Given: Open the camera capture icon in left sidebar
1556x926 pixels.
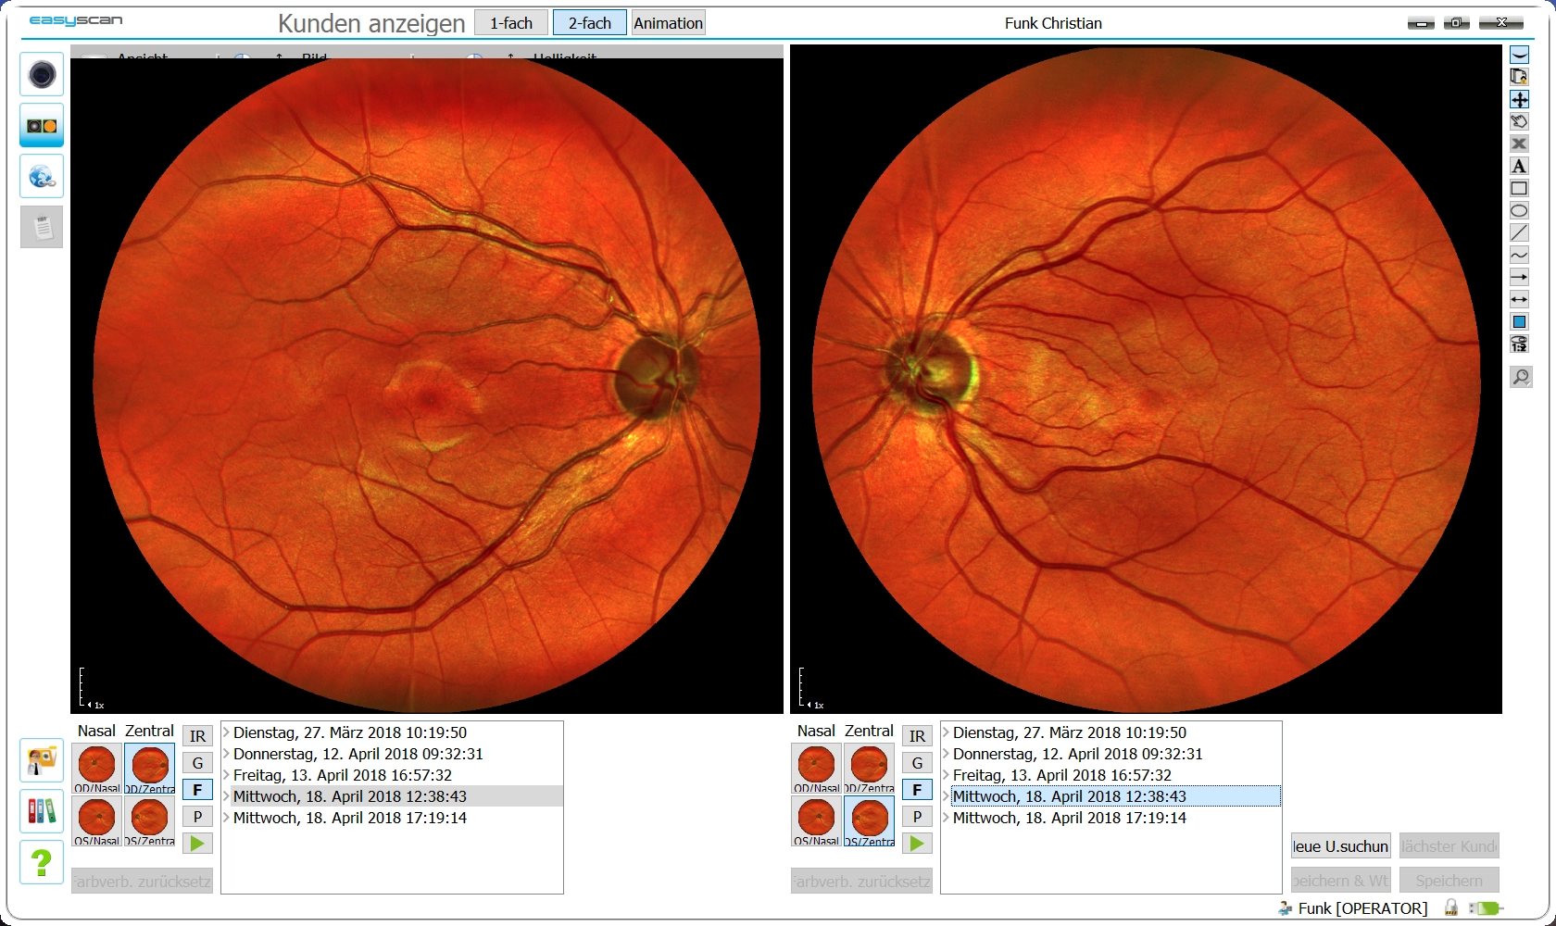Looking at the screenshot, I should click(42, 75).
